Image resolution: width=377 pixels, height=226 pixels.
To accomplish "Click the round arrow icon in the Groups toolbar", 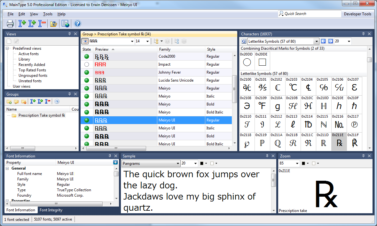I will [57, 101].
